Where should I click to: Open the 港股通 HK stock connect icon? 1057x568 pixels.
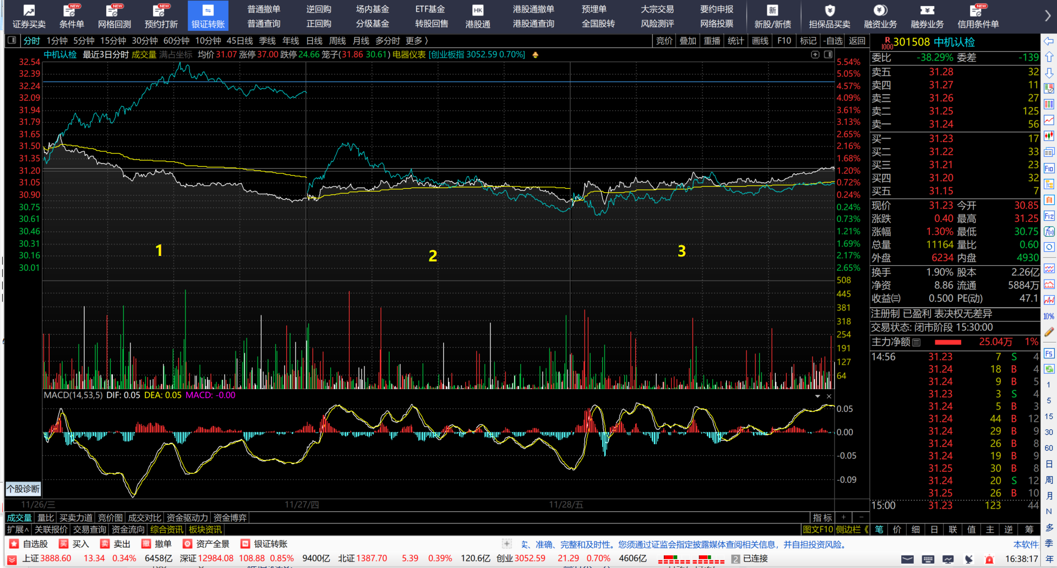(x=478, y=16)
